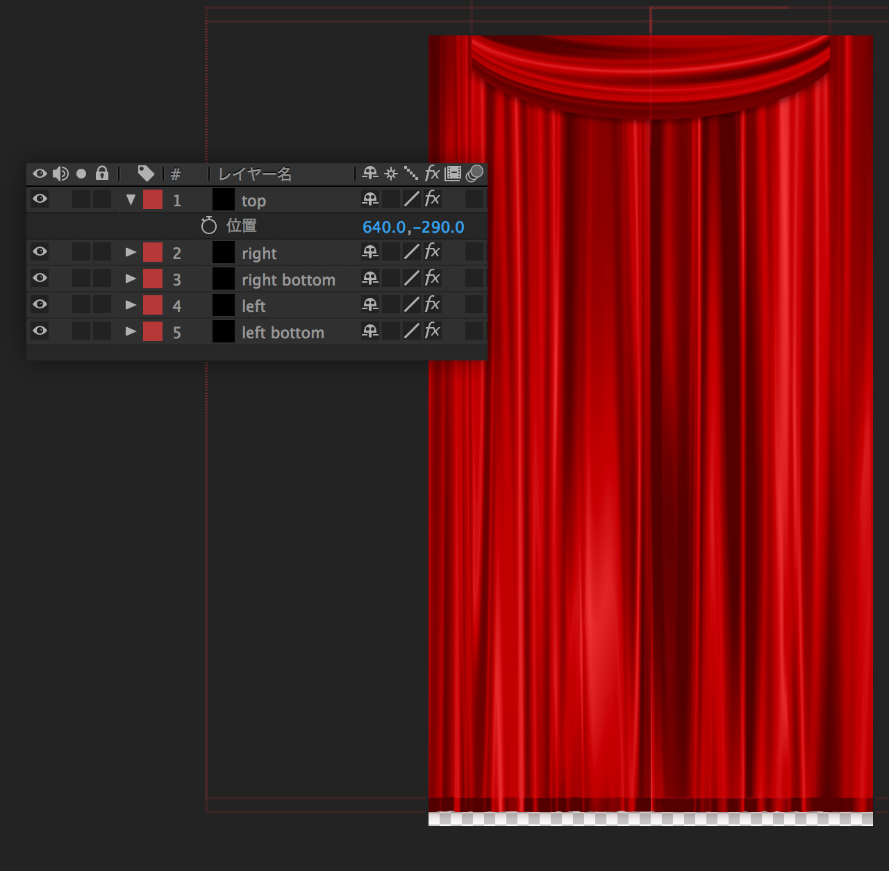889x871 pixels.
Task: Toggle the fx switch on the right layer
Action: [x=432, y=251]
